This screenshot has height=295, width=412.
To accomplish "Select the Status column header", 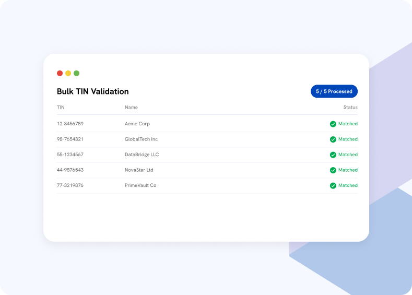I will (350, 107).
